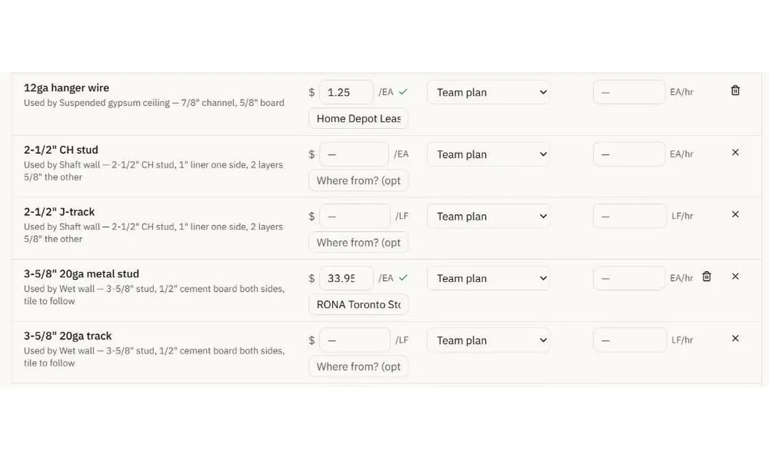Remove the 2-1/2" CH stud row
The width and height of the screenshot is (769, 460).
(x=735, y=153)
